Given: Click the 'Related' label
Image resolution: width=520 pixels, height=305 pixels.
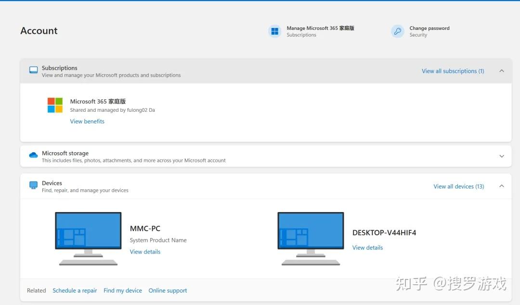Looking at the screenshot, I should (x=37, y=291).
